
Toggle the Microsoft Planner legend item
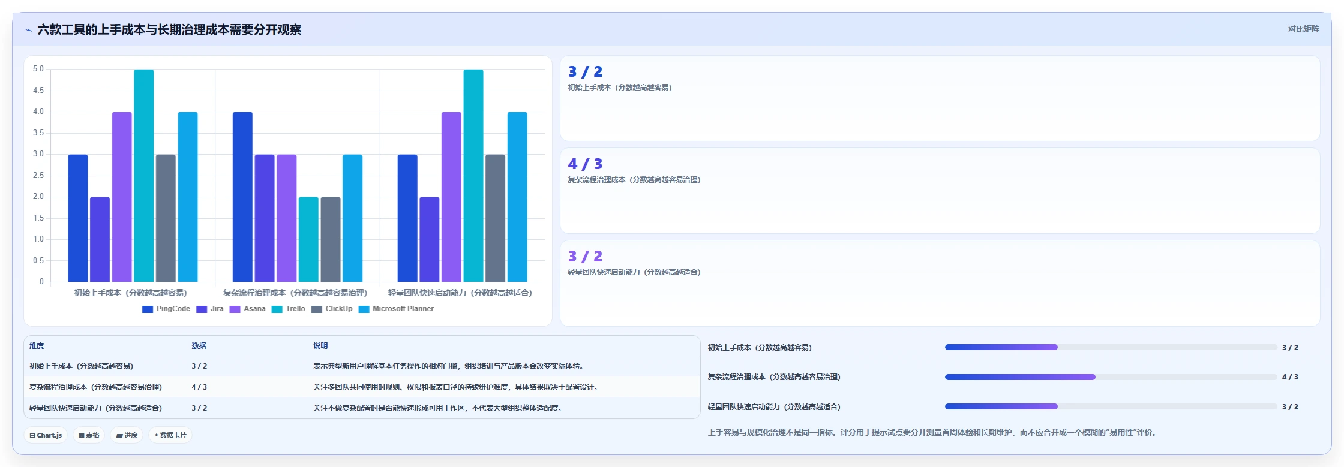(396, 309)
